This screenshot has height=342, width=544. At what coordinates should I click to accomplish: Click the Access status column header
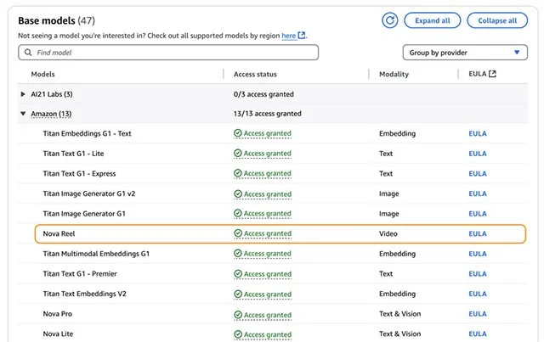(255, 74)
